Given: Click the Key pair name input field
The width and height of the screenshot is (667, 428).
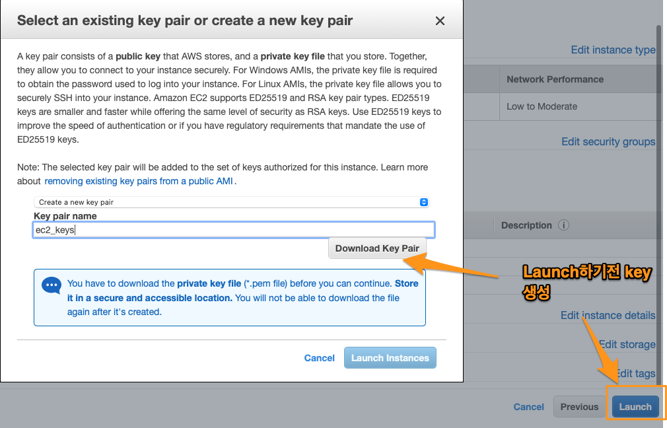Looking at the screenshot, I should click(234, 230).
